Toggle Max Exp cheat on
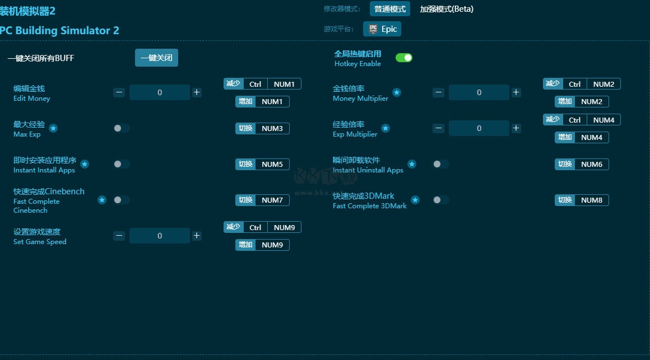This screenshot has width=650, height=360. (122, 128)
